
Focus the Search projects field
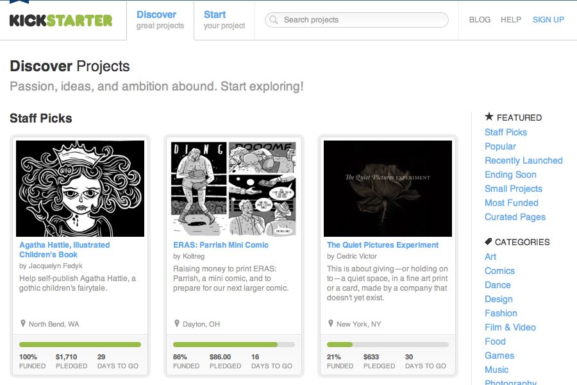coord(362,20)
